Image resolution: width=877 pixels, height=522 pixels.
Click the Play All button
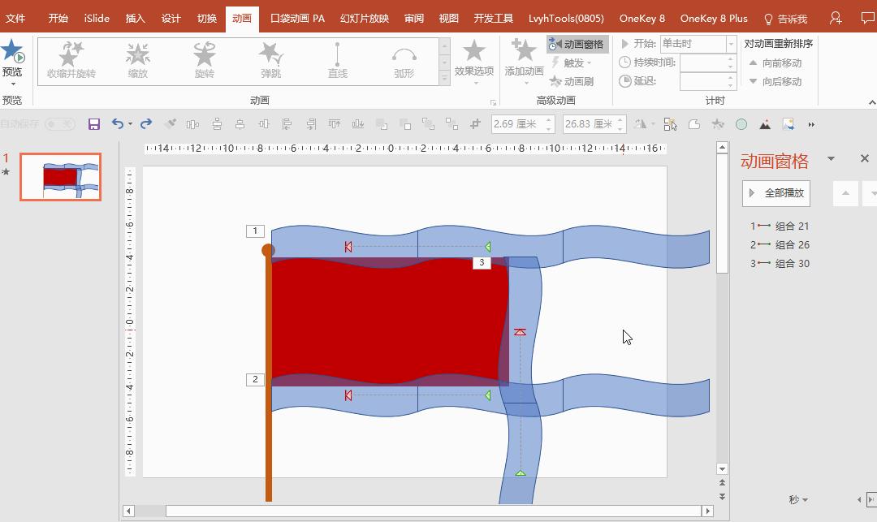775,193
